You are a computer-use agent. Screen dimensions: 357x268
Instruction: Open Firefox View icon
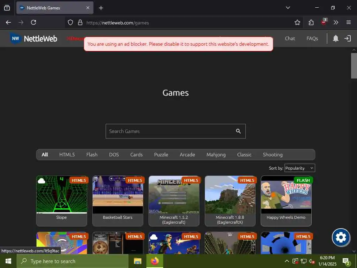(7, 8)
